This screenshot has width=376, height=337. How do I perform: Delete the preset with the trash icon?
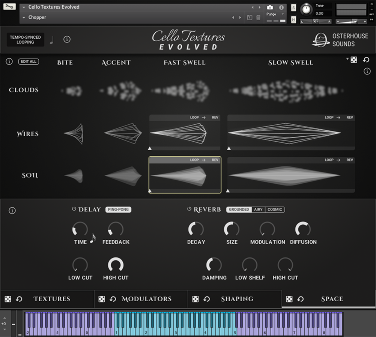(x=258, y=17)
